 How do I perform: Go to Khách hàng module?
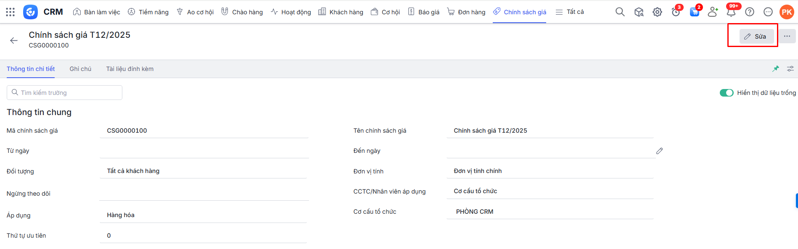pos(341,12)
